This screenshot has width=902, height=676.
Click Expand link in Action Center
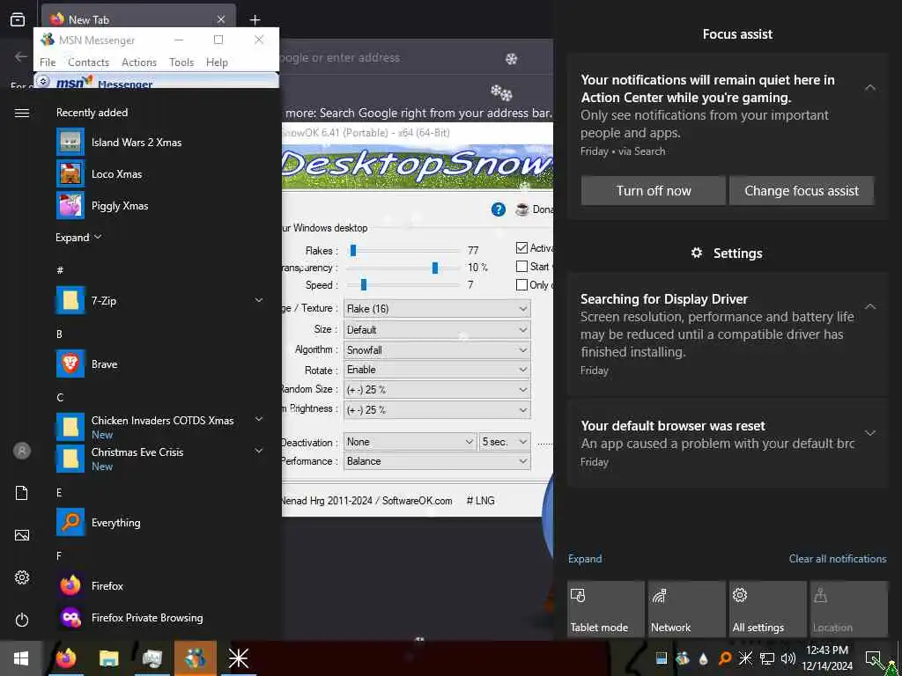pyautogui.click(x=585, y=559)
